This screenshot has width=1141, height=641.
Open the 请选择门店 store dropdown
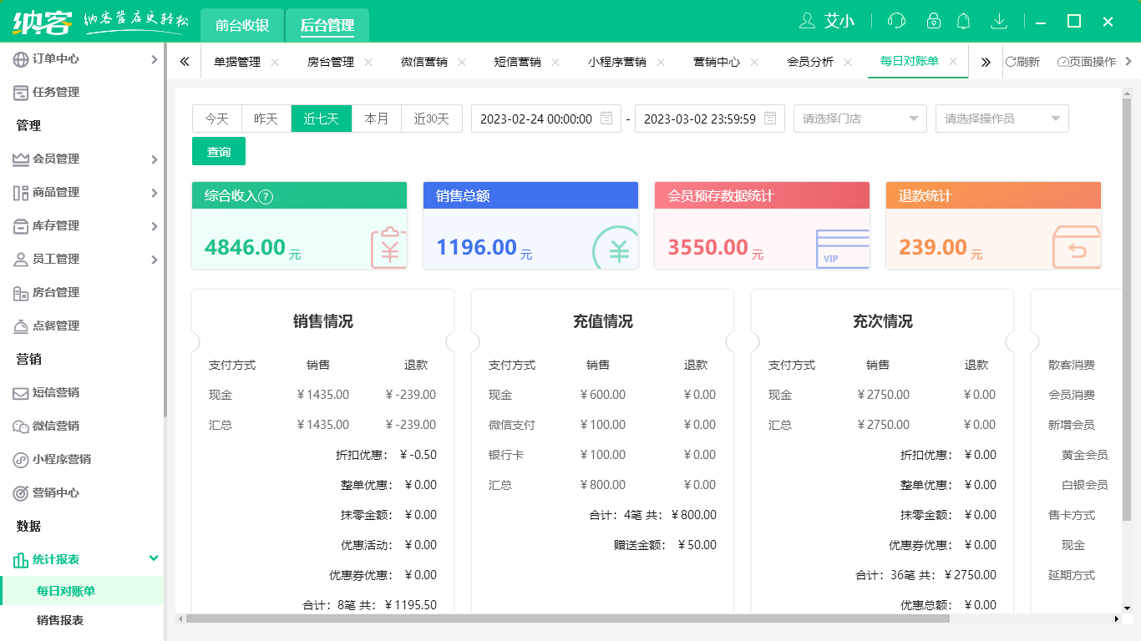click(x=860, y=119)
